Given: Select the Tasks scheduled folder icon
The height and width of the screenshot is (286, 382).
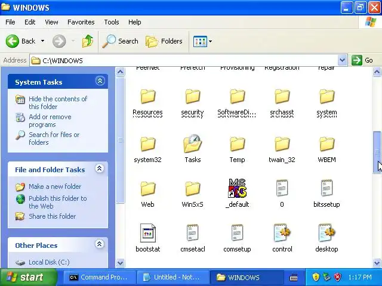Looking at the screenshot, I should [x=192, y=144].
